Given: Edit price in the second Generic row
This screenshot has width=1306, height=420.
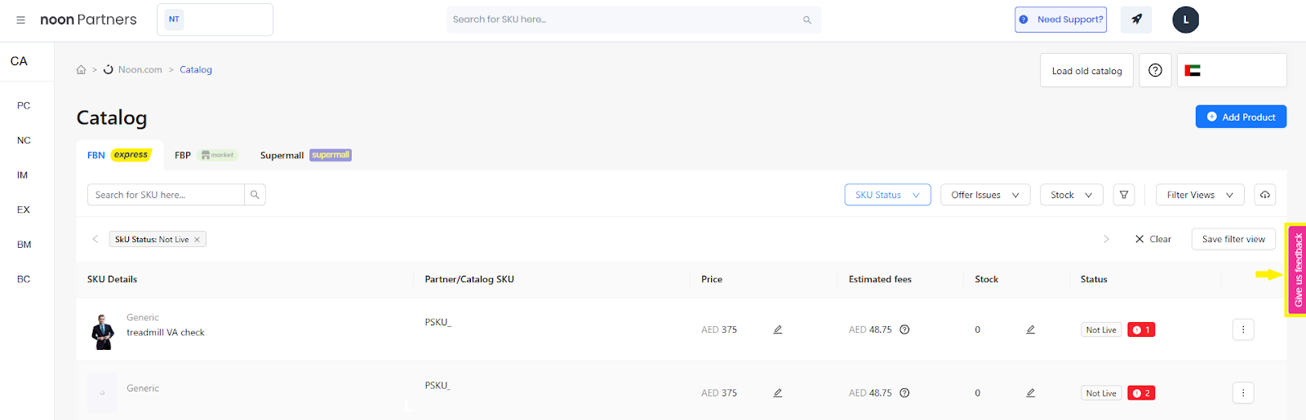Looking at the screenshot, I should [x=778, y=393].
